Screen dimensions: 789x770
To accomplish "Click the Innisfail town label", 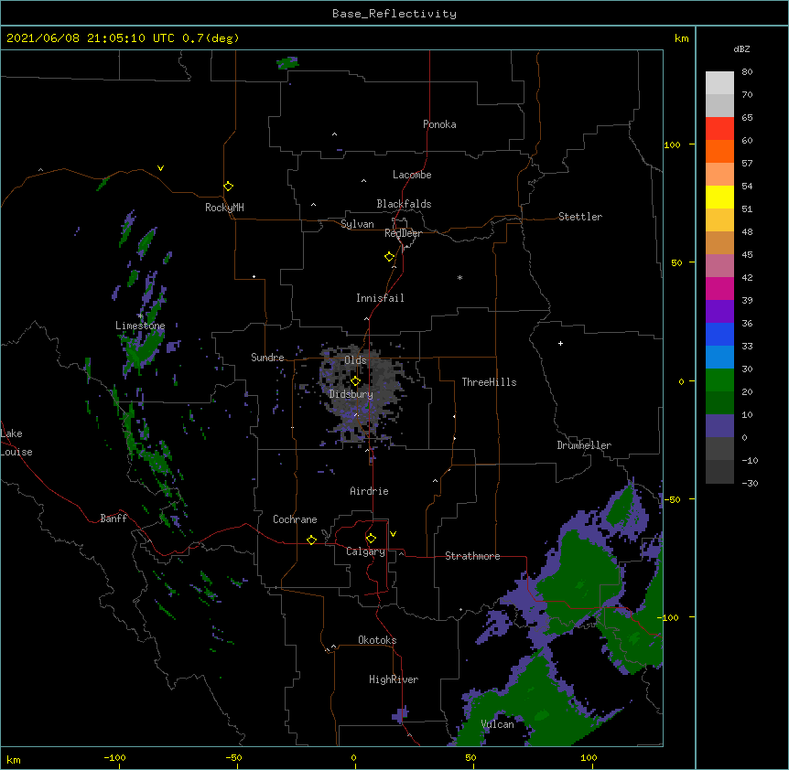I will (380, 298).
